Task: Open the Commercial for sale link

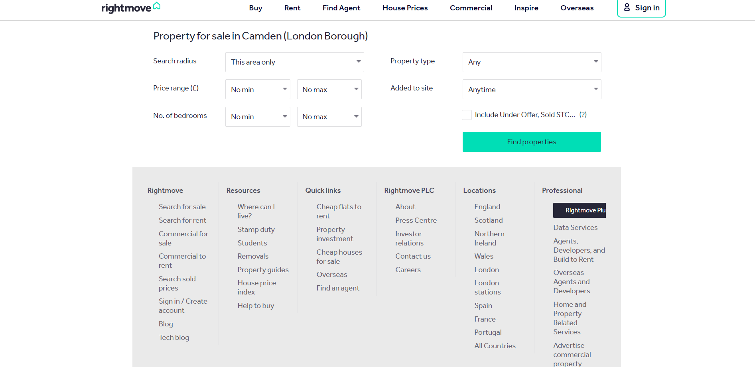Action: coord(183,238)
